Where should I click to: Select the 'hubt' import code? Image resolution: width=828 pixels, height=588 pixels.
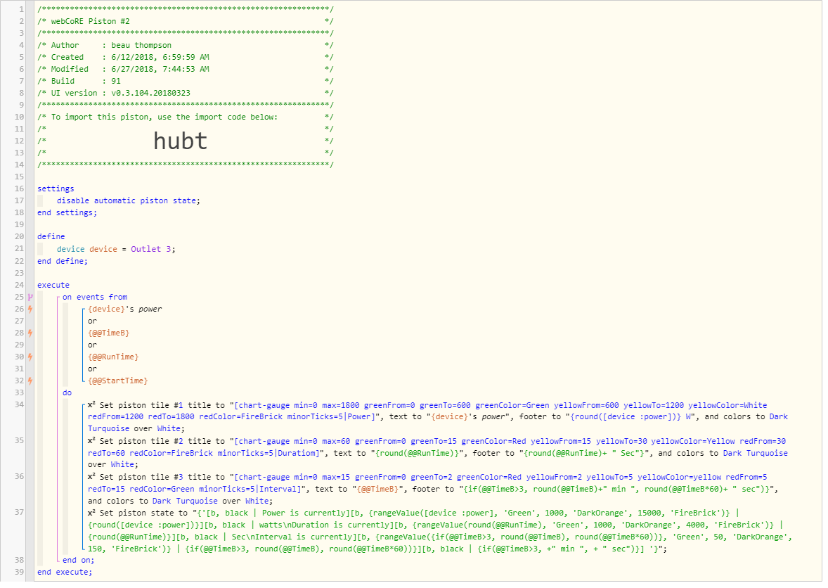point(180,142)
